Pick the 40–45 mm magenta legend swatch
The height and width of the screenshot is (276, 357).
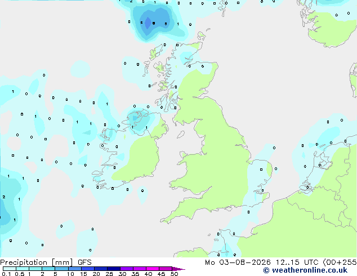pyautogui.click(x=153, y=269)
